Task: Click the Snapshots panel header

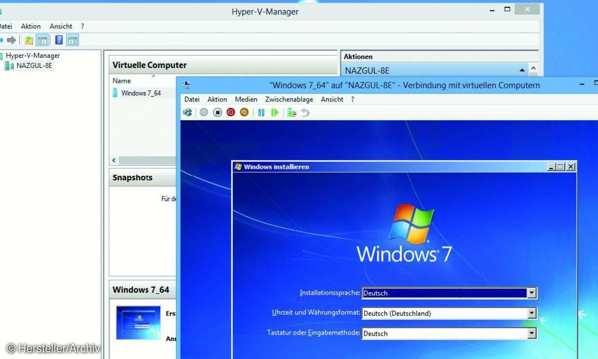Action: (143, 178)
